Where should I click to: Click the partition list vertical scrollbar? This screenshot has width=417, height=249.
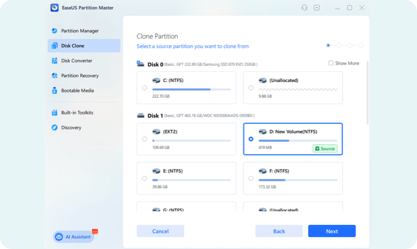pos(367,93)
